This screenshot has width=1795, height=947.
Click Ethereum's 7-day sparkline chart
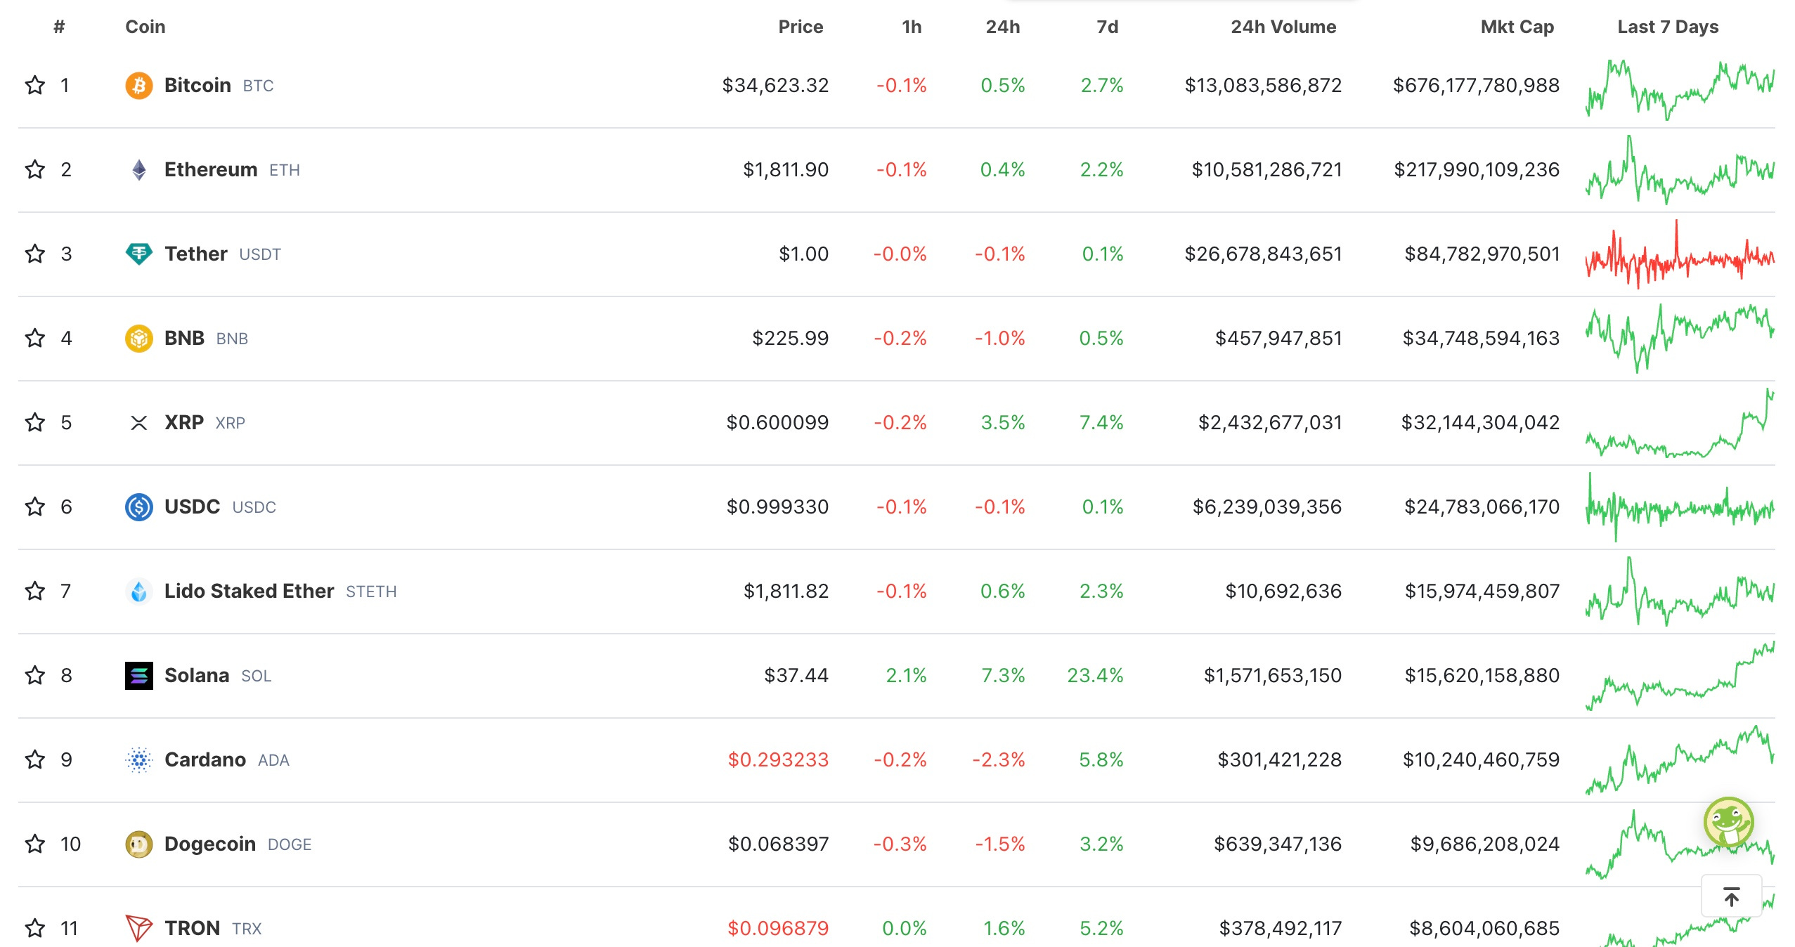pyautogui.click(x=1680, y=170)
